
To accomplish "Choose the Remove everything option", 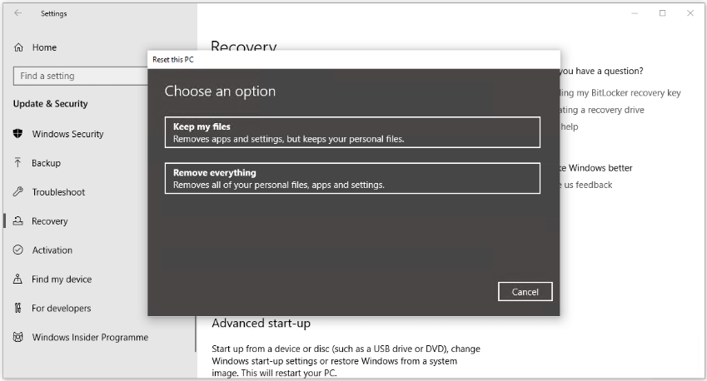I will coord(352,178).
